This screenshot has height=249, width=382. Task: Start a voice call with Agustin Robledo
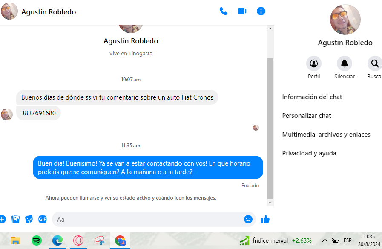(224, 11)
